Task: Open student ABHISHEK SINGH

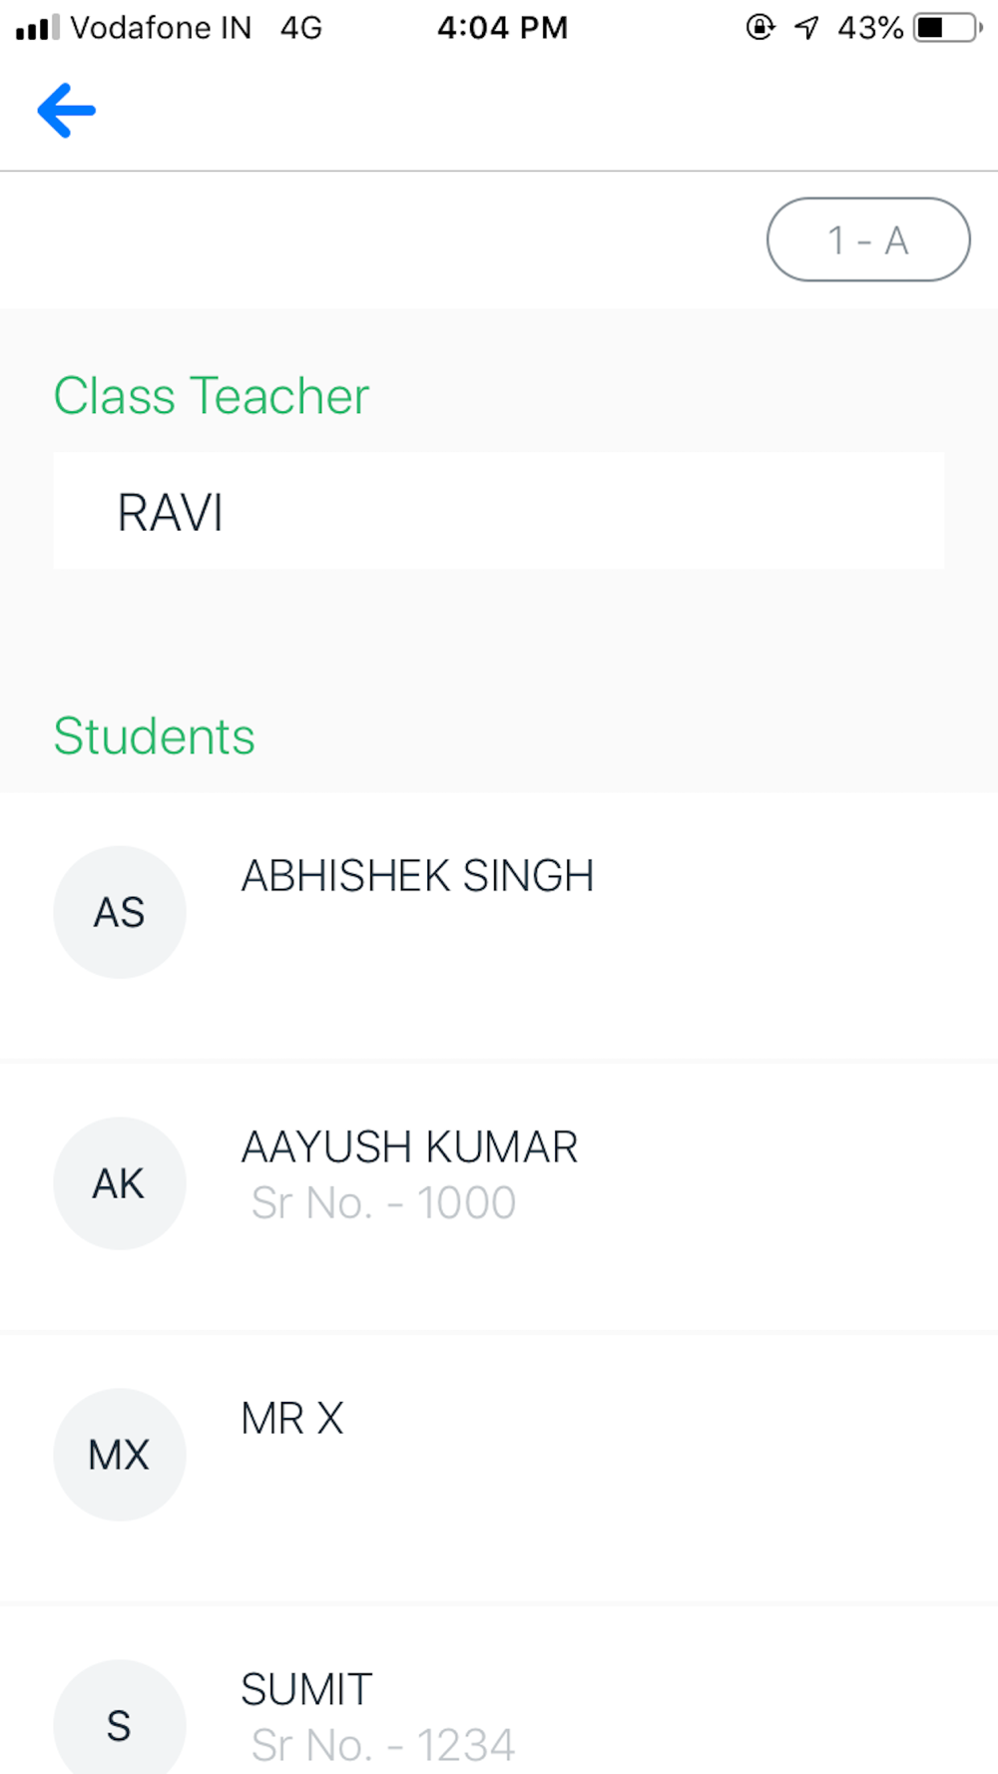Action: pyautogui.click(x=417, y=876)
